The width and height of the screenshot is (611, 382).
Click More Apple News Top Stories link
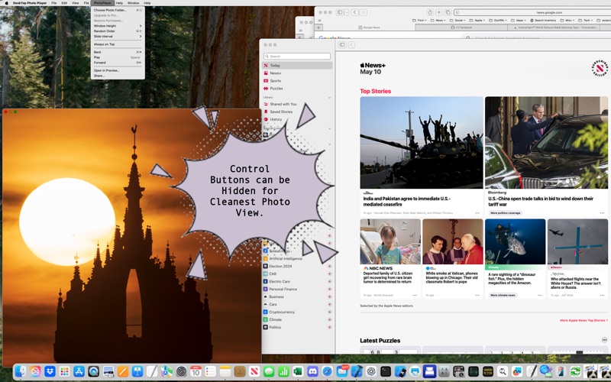pos(584,320)
